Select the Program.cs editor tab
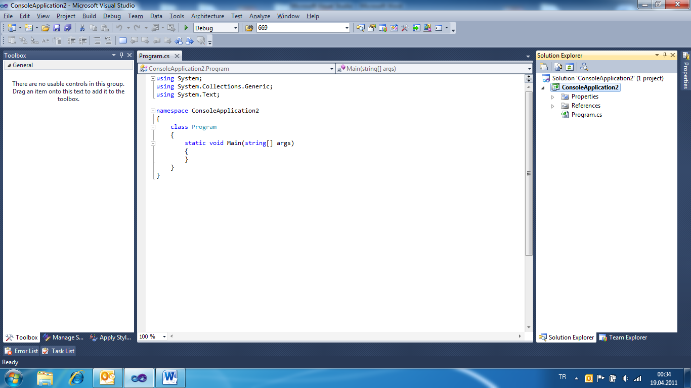Screen dimensions: 691x388 click(x=160, y=56)
